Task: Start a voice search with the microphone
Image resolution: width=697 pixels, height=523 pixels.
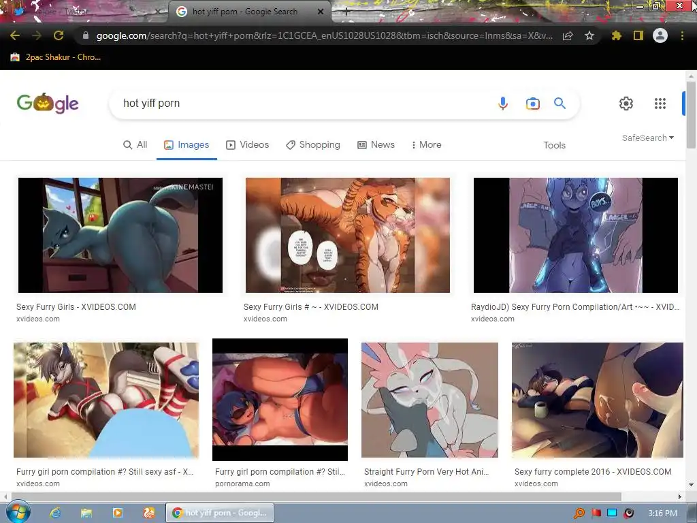Action: point(503,104)
